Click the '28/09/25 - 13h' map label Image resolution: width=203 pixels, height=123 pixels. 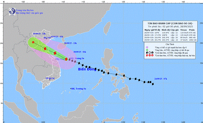pyautogui.click(x=70, y=43)
